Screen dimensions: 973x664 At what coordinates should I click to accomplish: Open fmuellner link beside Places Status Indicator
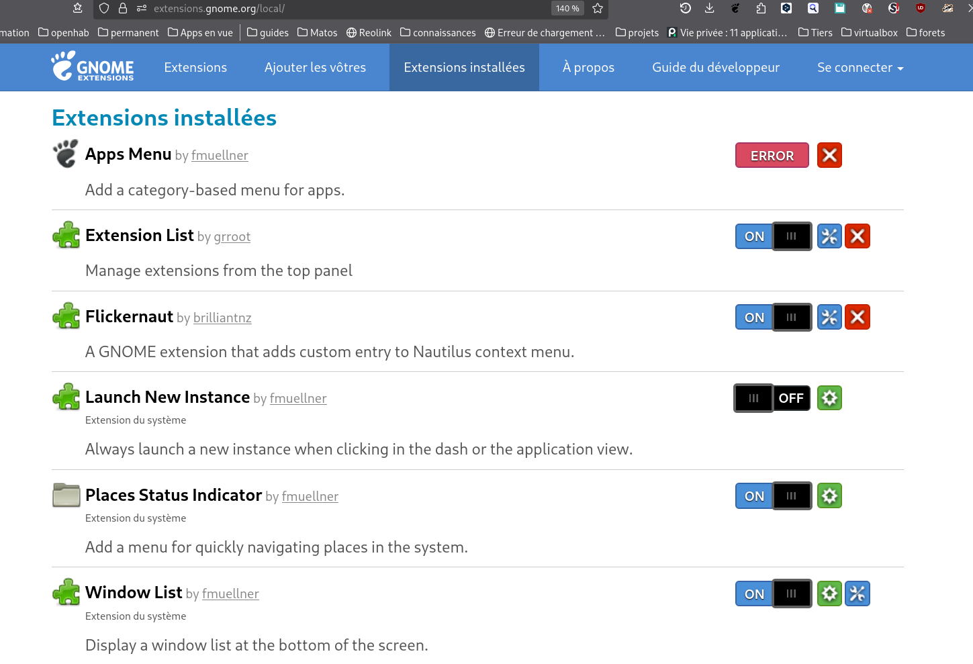pyautogui.click(x=310, y=496)
